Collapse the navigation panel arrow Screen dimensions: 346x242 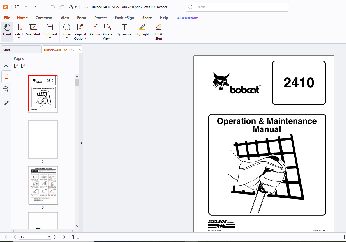click(81, 143)
